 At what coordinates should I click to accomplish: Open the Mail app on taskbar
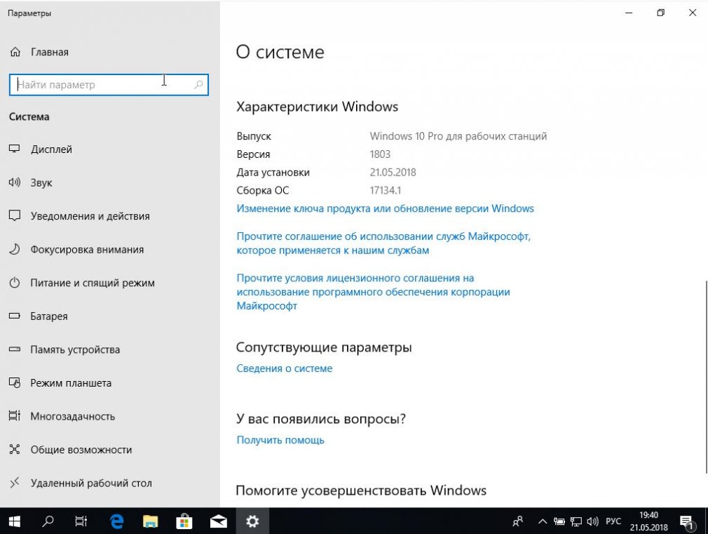pos(219,521)
